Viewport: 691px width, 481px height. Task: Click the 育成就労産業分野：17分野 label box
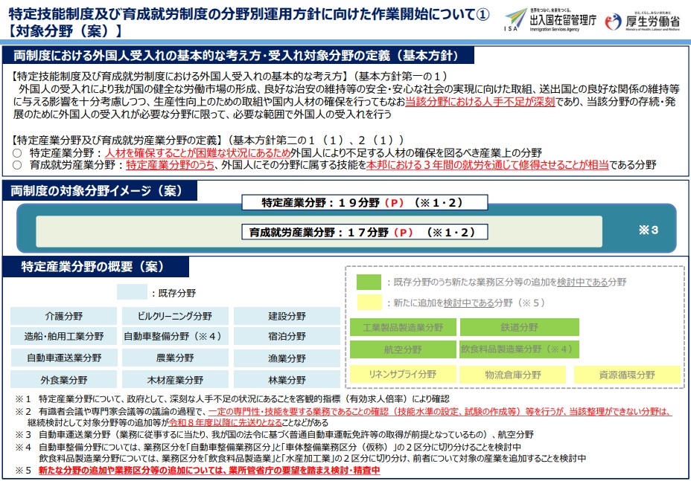click(x=363, y=232)
